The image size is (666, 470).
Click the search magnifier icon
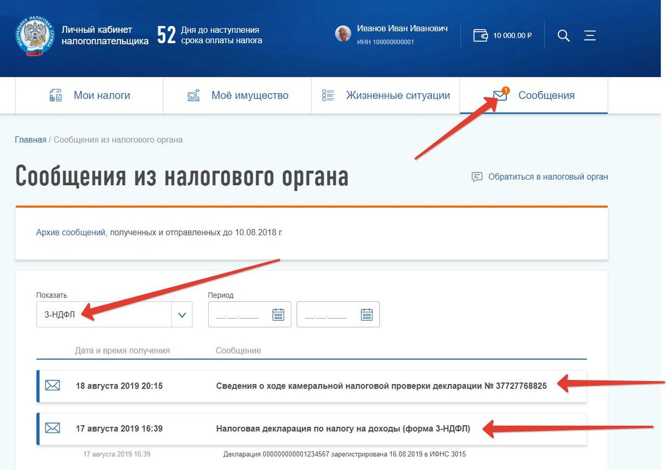pyautogui.click(x=563, y=36)
